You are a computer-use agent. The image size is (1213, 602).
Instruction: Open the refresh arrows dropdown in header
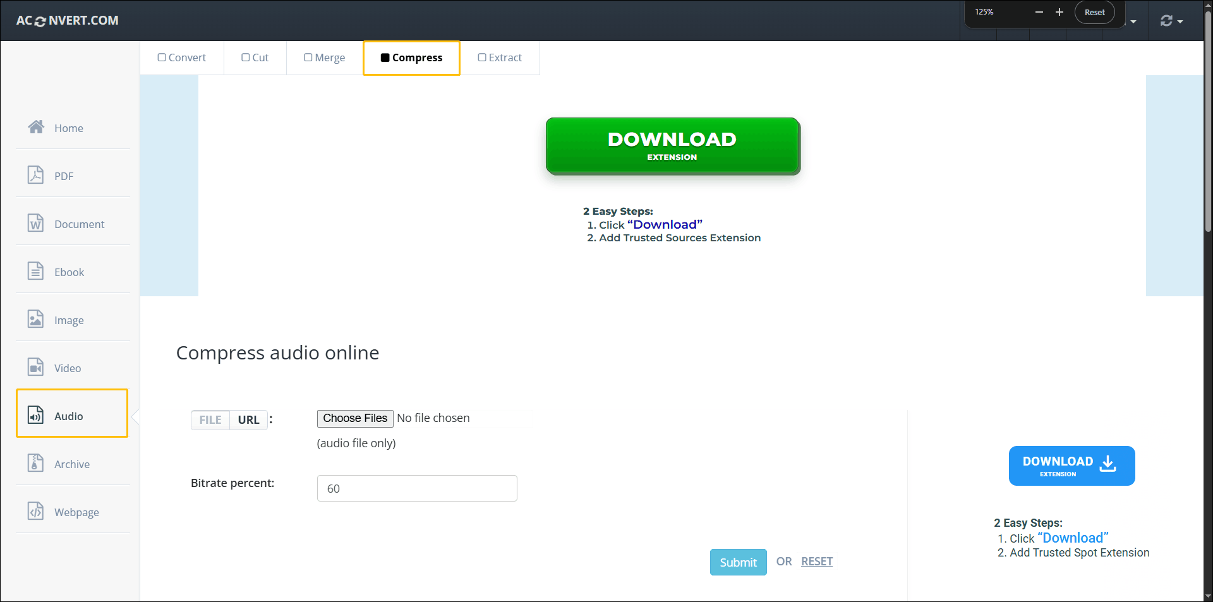point(1171,21)
